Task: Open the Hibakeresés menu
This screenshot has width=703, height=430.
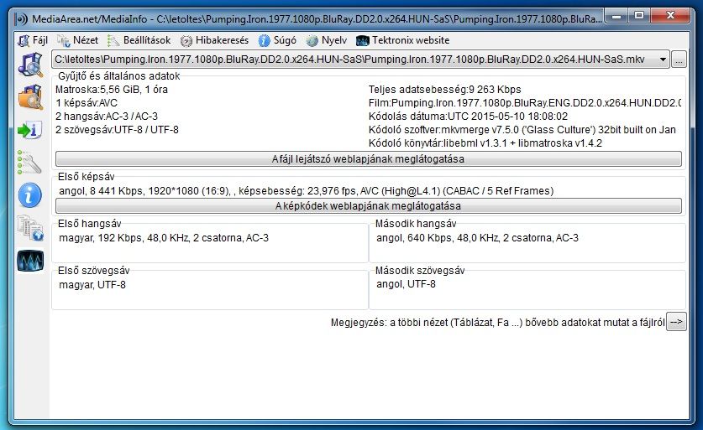Action: (214, 40)
